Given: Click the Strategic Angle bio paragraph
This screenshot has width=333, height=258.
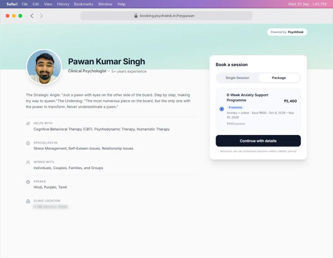Looking at the screenshot, I should pyautogui.click(x=108, y=101).
